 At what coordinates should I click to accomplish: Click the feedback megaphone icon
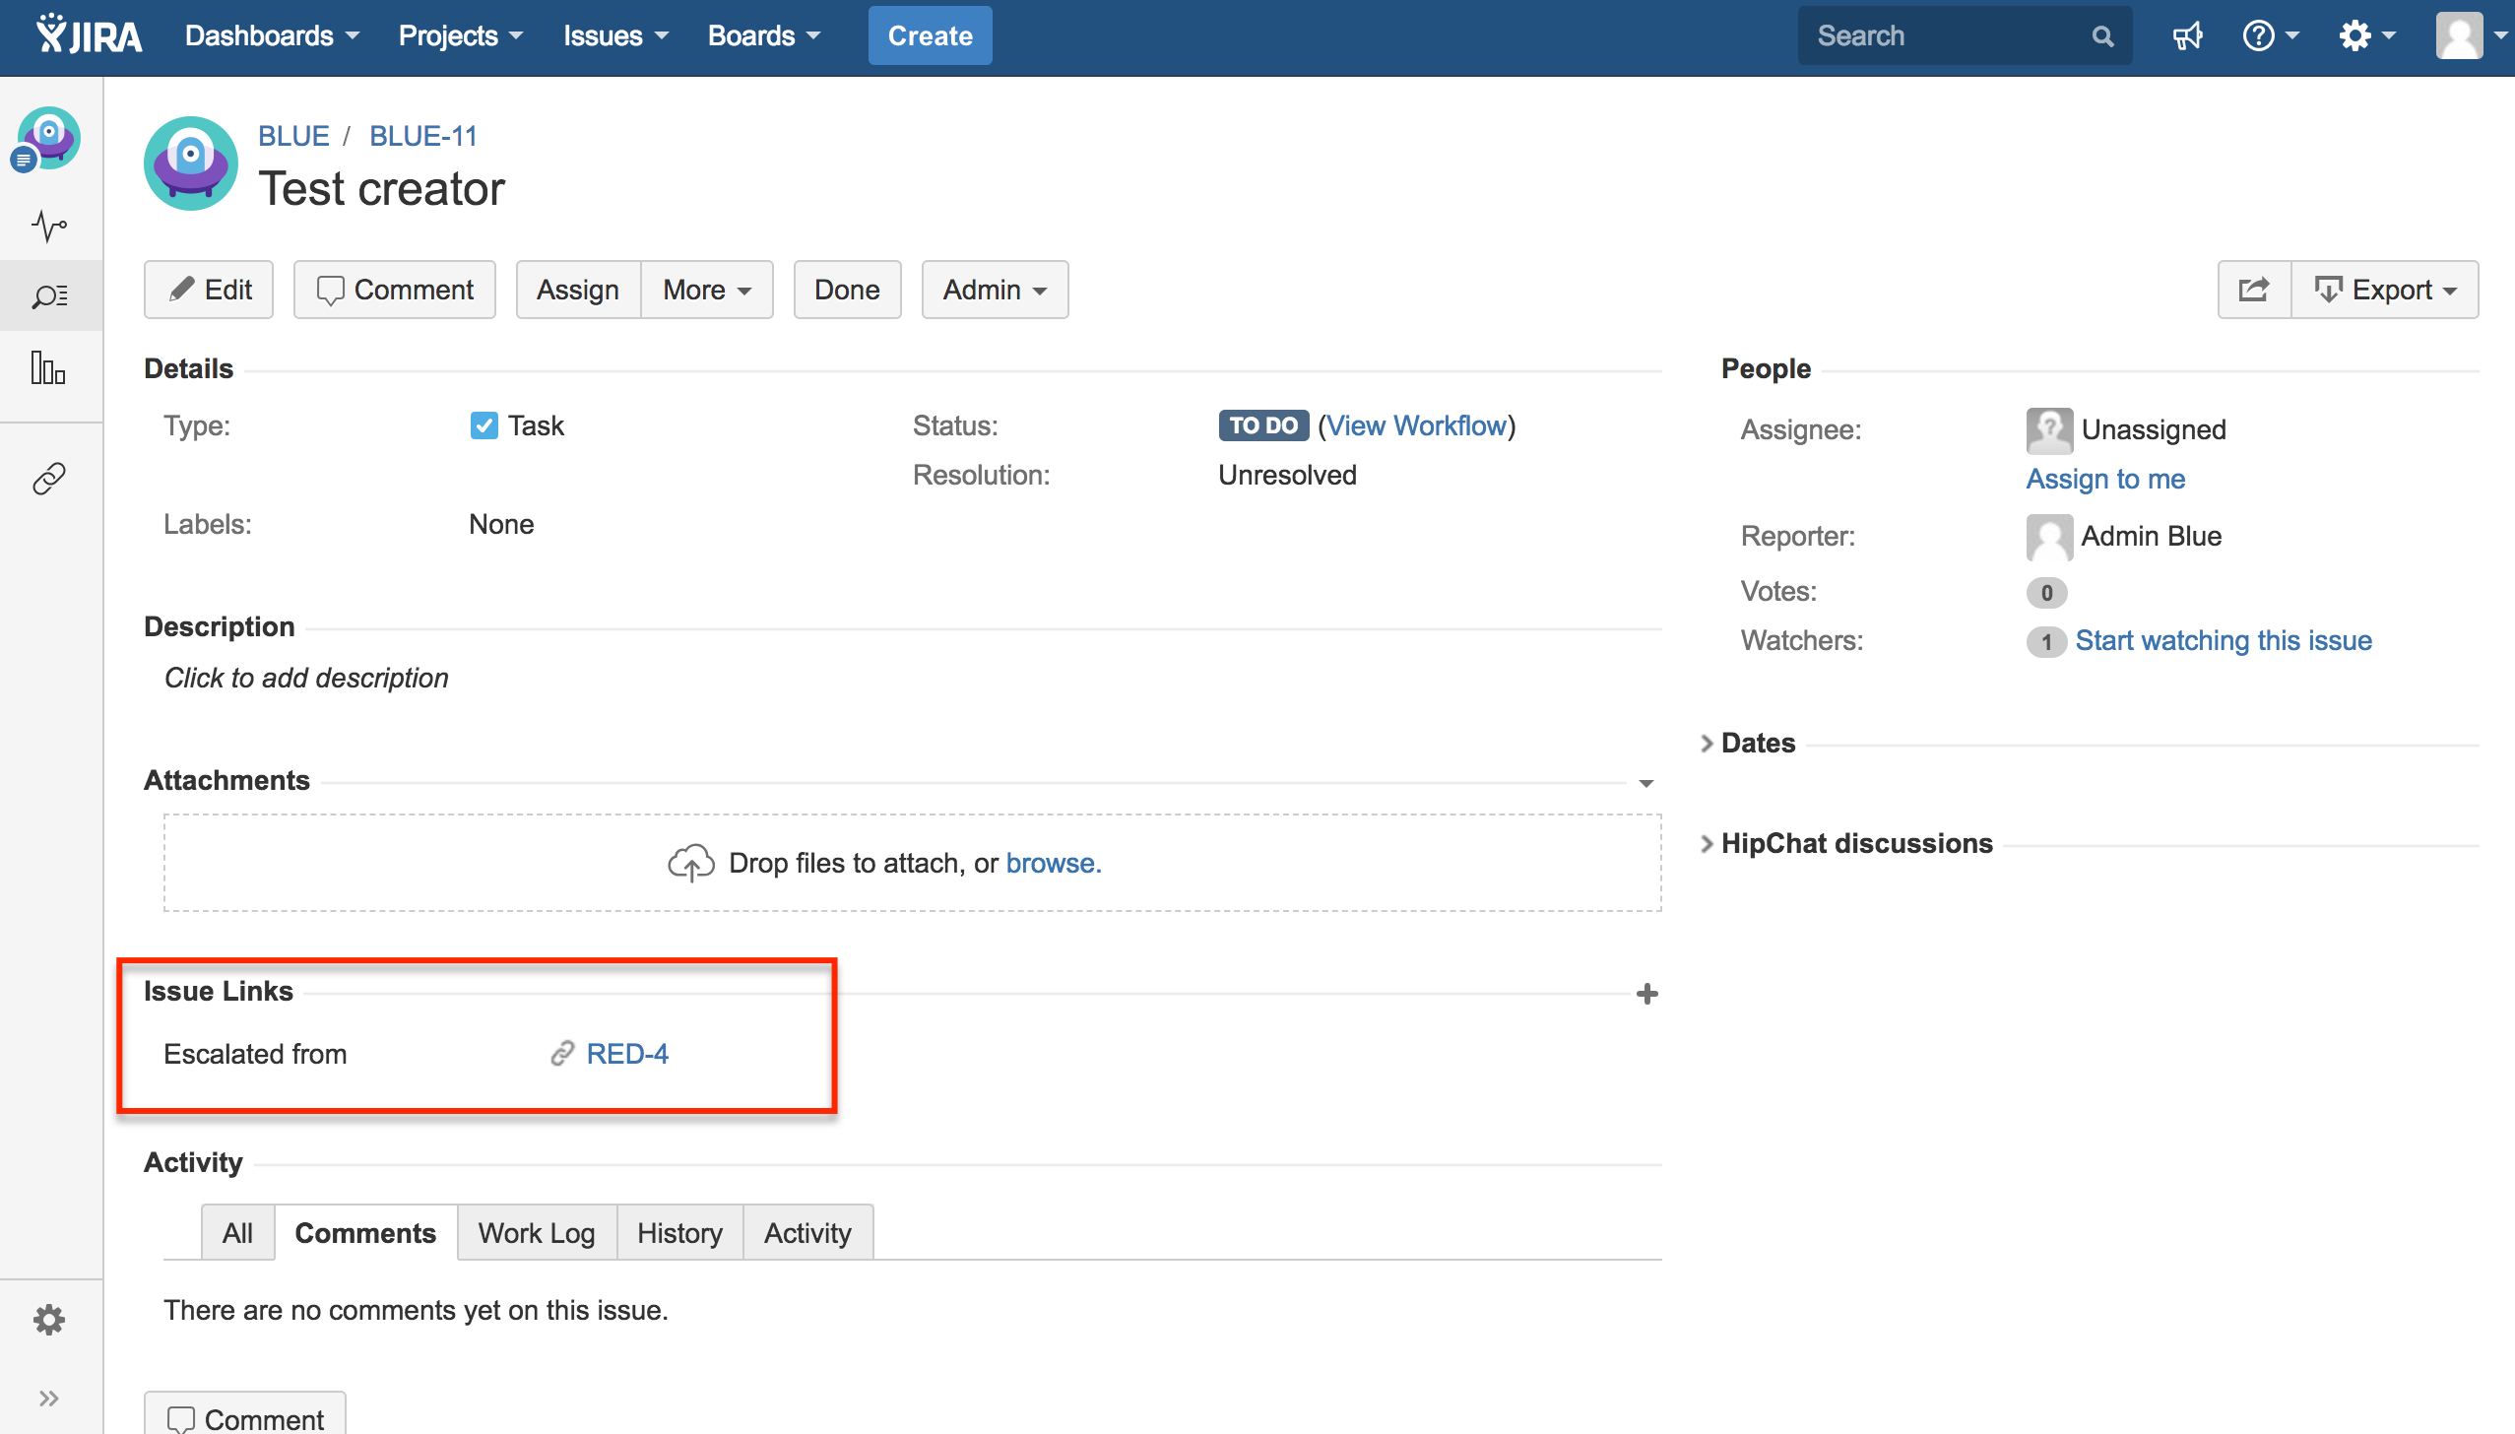[x=2187, y=36]
